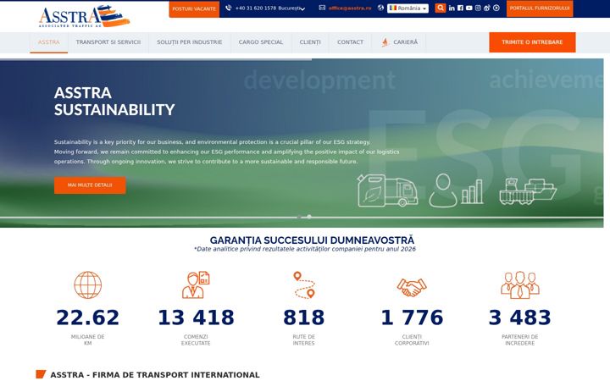Click the phone icon in top bar

229,8
